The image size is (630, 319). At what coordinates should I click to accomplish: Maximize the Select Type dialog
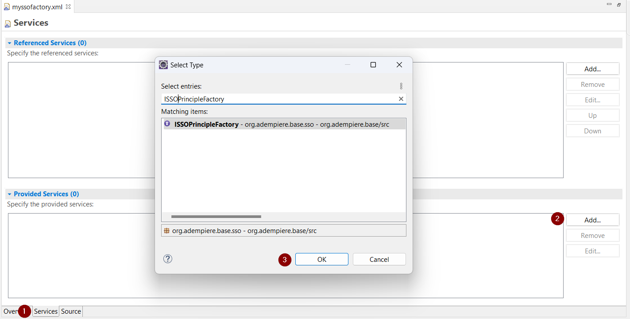[x=373, y=65]
